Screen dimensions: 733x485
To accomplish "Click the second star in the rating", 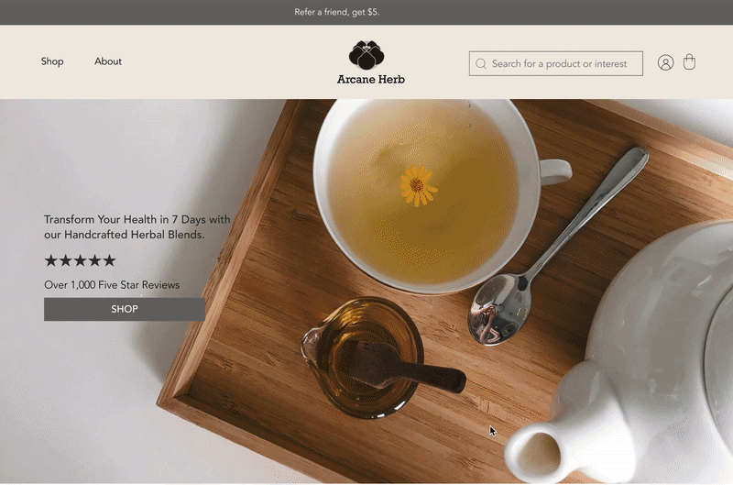I will coord(65,260).
